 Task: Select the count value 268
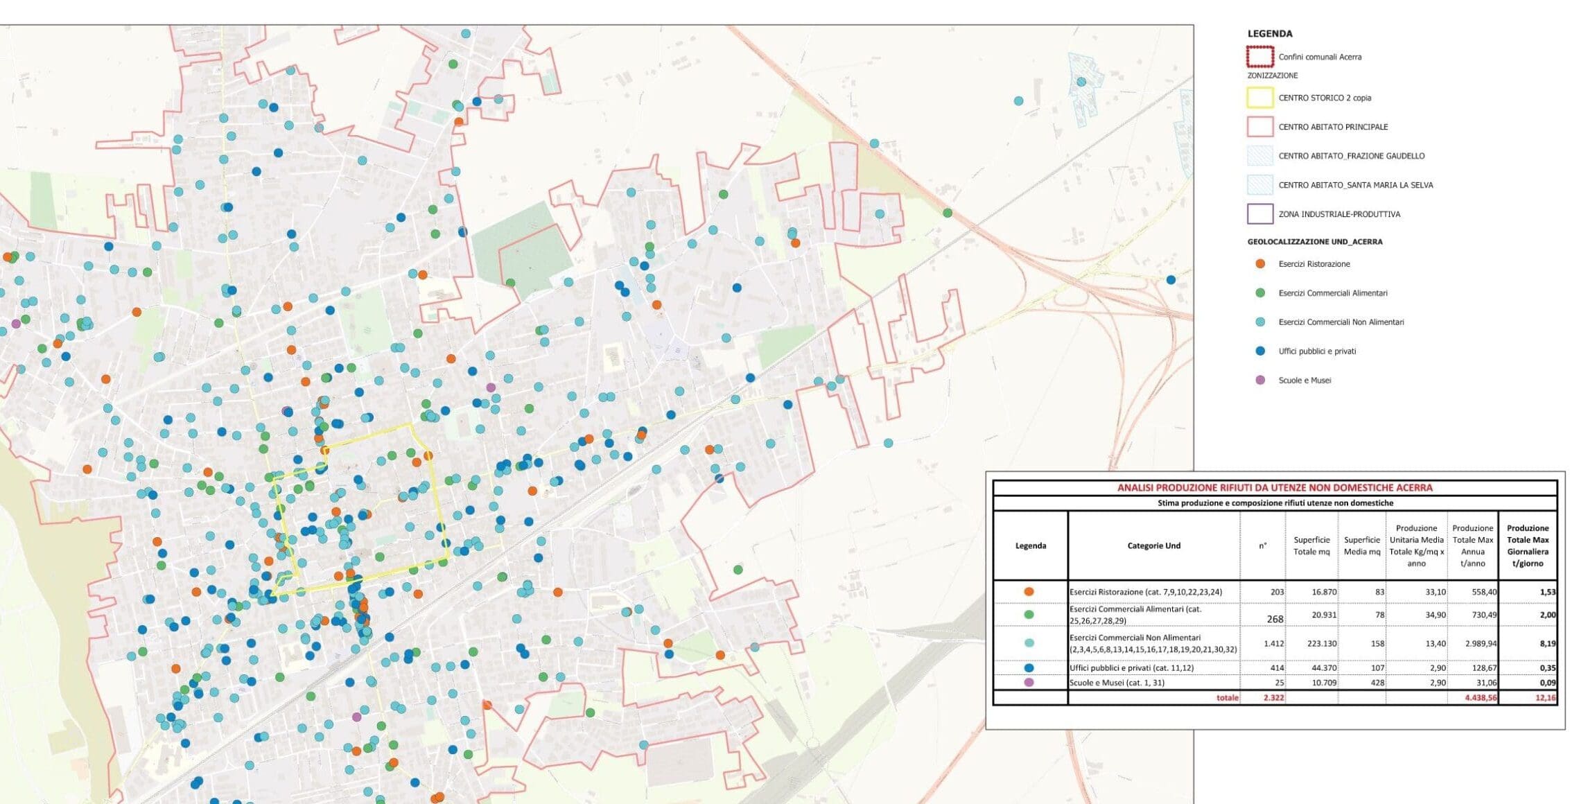click(1275, 620)
